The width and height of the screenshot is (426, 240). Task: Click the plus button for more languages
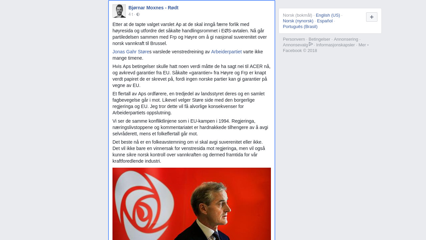pos(372,17)
